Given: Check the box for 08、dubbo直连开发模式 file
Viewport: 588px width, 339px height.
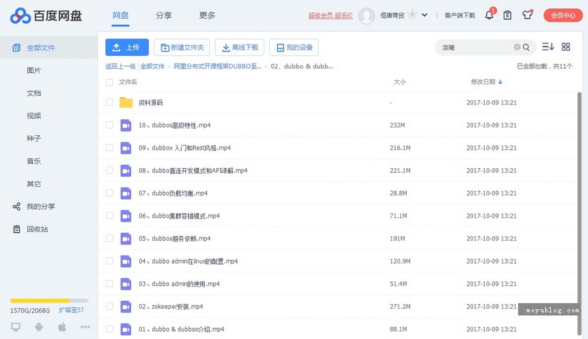Looking at the screenshot, I should pyautogui.click(x=110, y=170).
